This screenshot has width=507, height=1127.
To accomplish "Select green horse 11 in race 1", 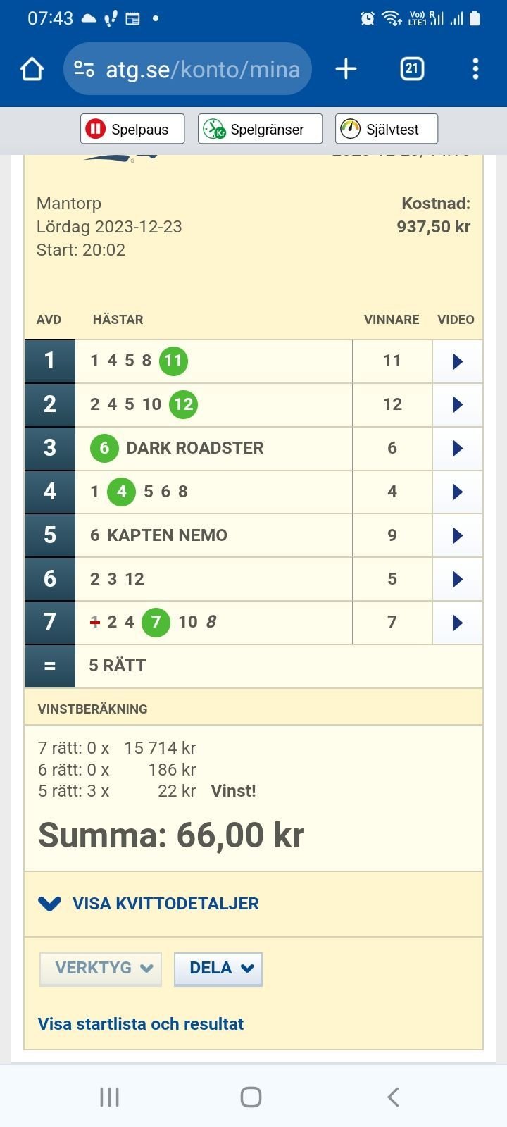I will tap(173, 361).
